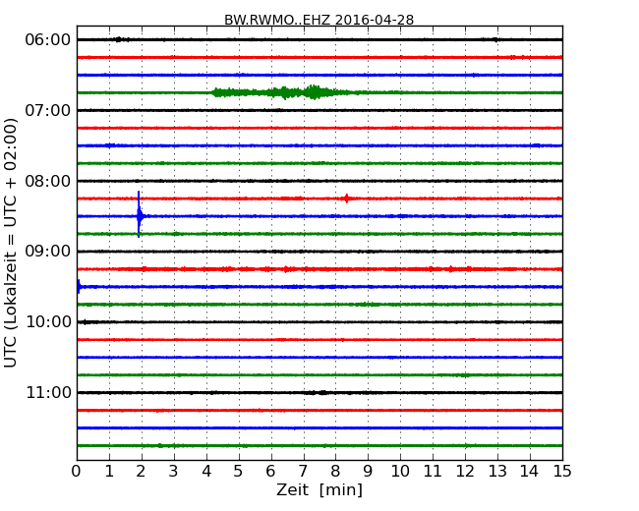Click the small red blip near minute 8.3
Viewport: 639px width, 511px height.
tap(346, 199)
